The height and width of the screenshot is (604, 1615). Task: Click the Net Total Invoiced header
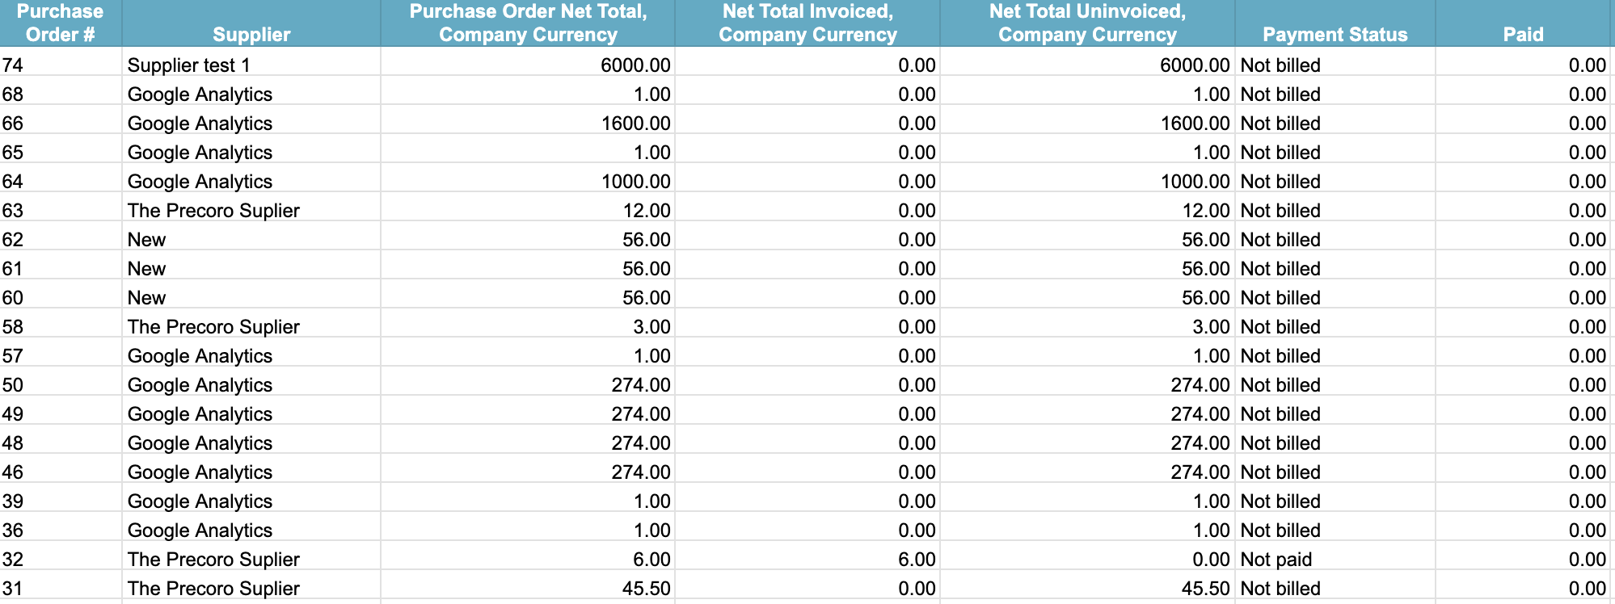[x=807, y=23]
